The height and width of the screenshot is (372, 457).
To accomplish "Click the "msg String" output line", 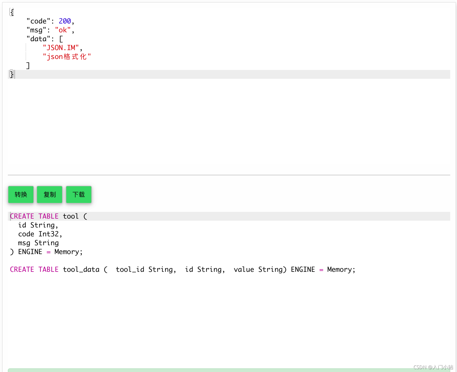I will point(38,243).
